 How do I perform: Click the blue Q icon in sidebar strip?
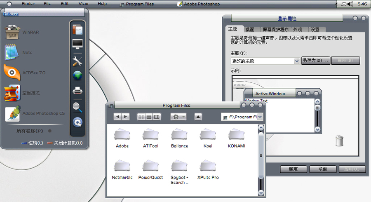point(77,122)
